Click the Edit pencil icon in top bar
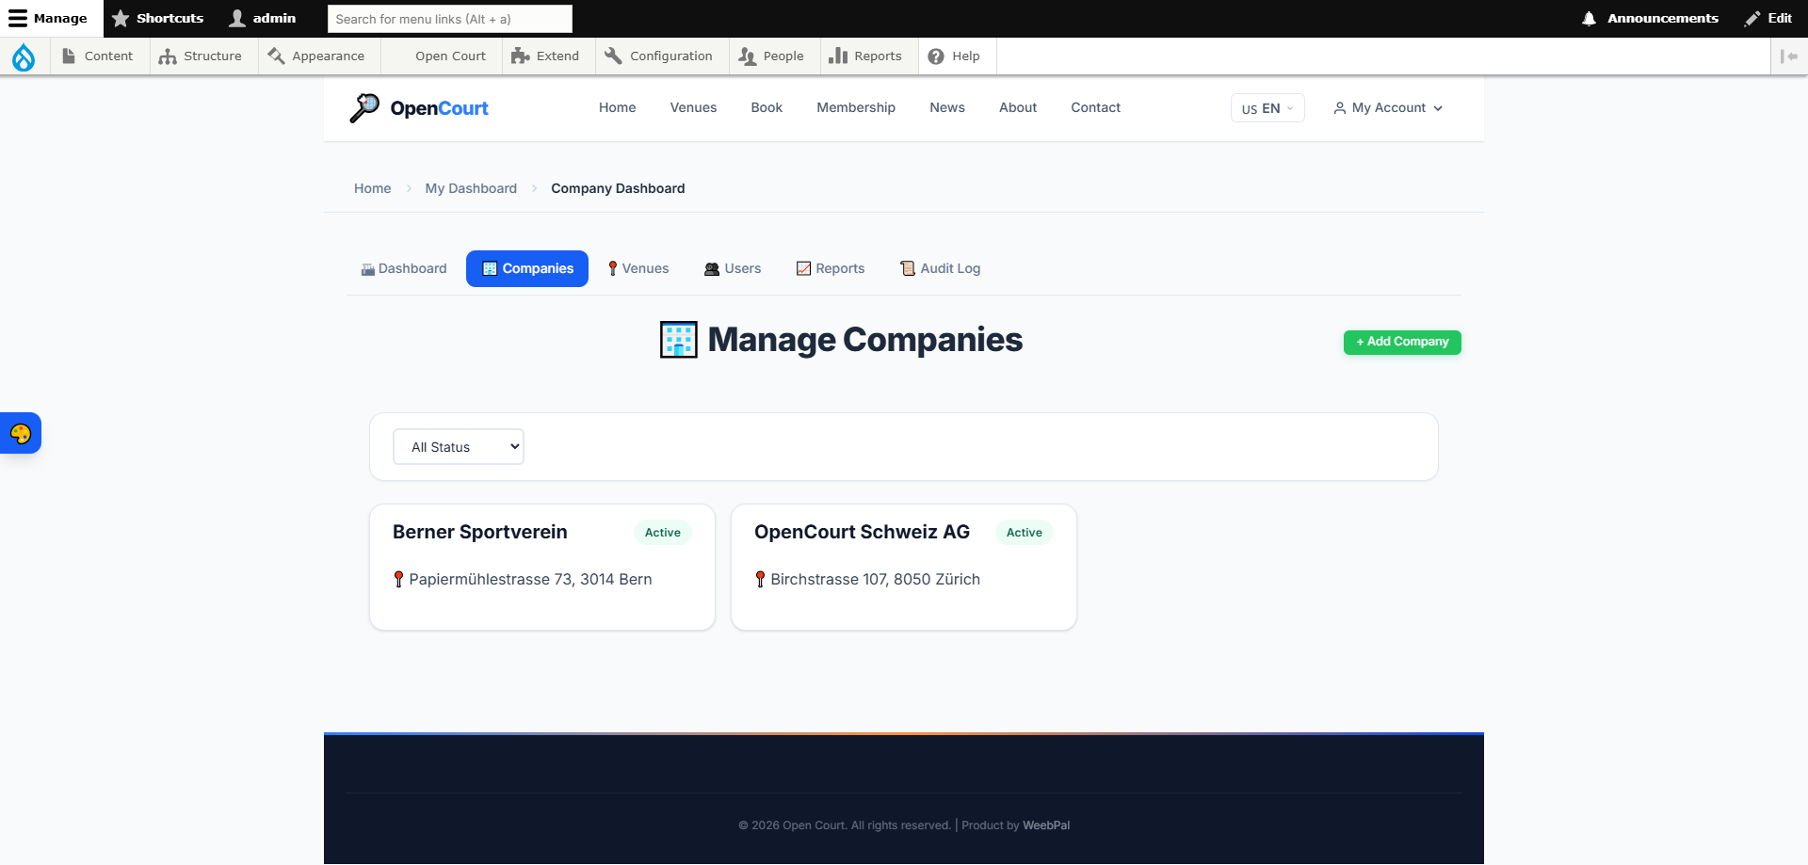1808x865 pixels. point(1751,19)
